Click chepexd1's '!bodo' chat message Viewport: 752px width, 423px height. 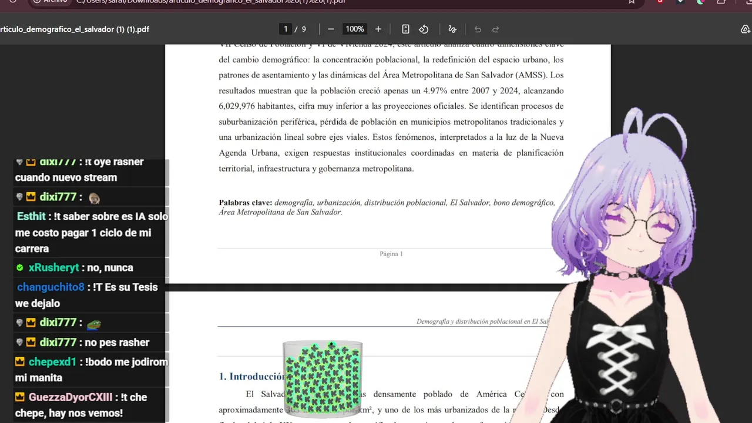92,370
